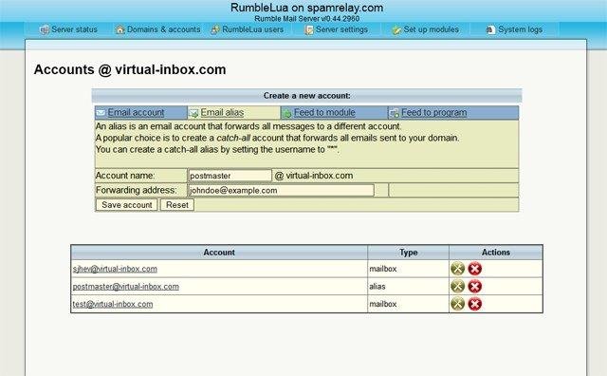Click the Reset button
This screenshot has height=376, width=607.
coord(177,205)
